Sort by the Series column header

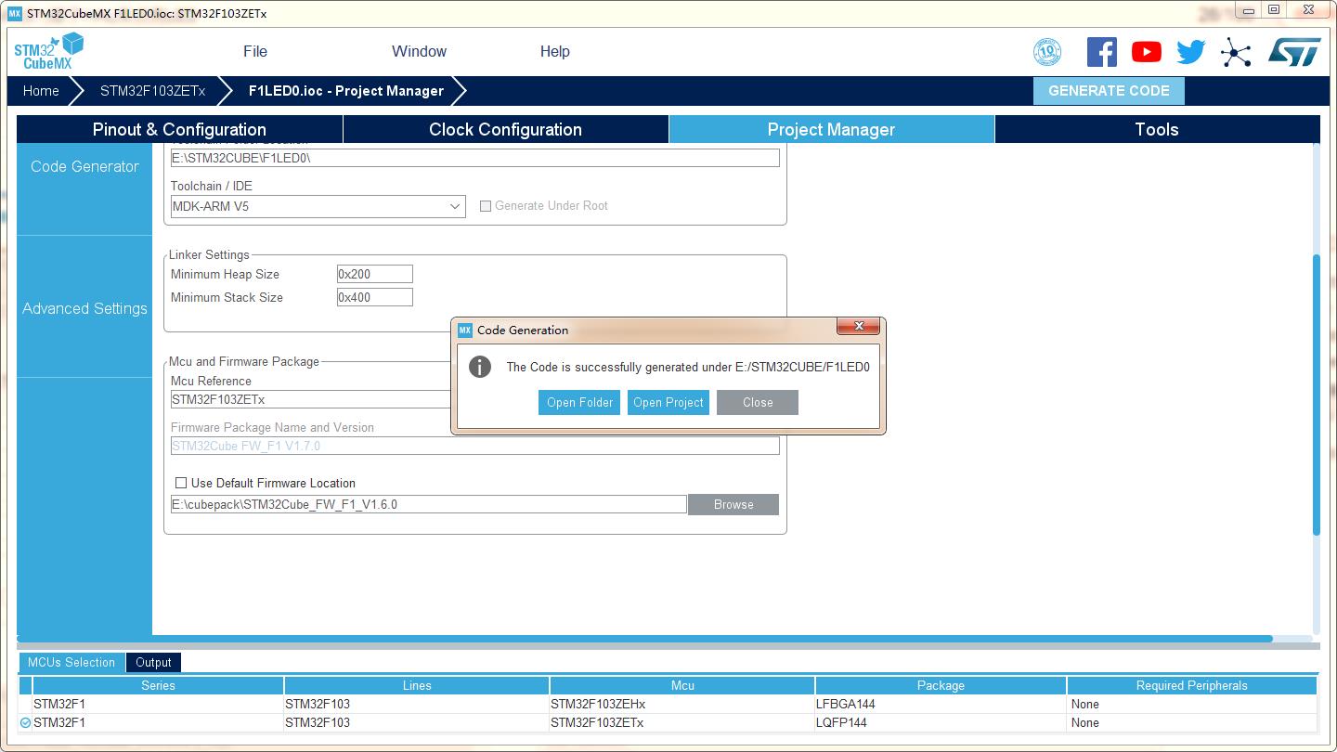pos(158,685)
